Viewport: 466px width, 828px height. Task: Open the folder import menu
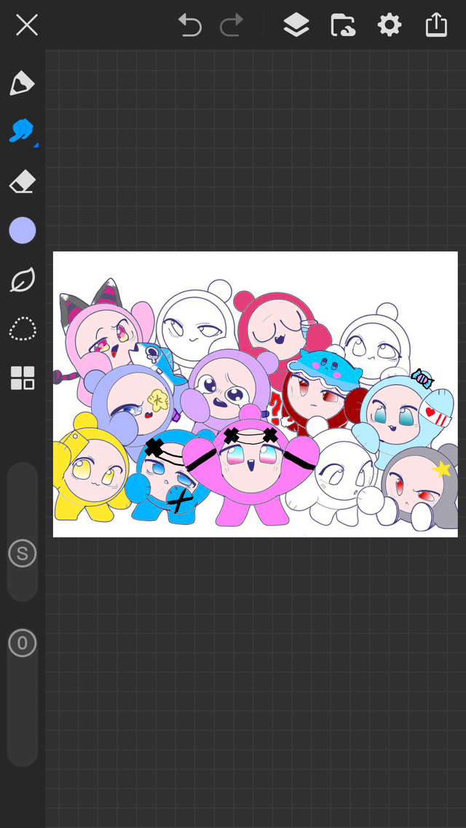(342, 26)
